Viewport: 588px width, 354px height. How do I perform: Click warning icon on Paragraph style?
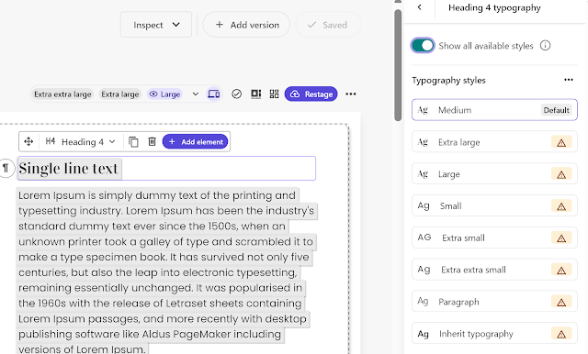coord(561,302)
